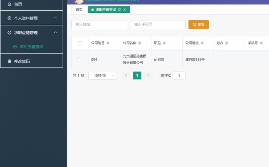This screenshot has height=167, width=269.
Task: Go to the previous page arrow
Action: click(x=126, y=75)
